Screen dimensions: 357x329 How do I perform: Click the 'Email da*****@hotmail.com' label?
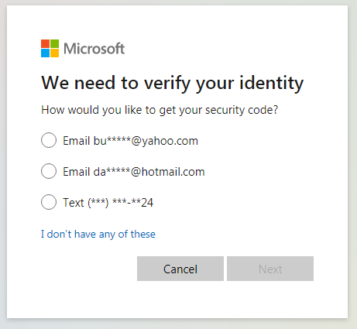(x=134, y=172)
